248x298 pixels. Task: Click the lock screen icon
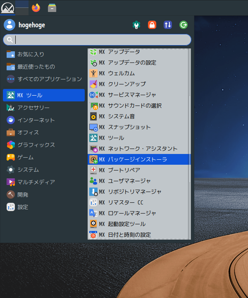(152, 25)
